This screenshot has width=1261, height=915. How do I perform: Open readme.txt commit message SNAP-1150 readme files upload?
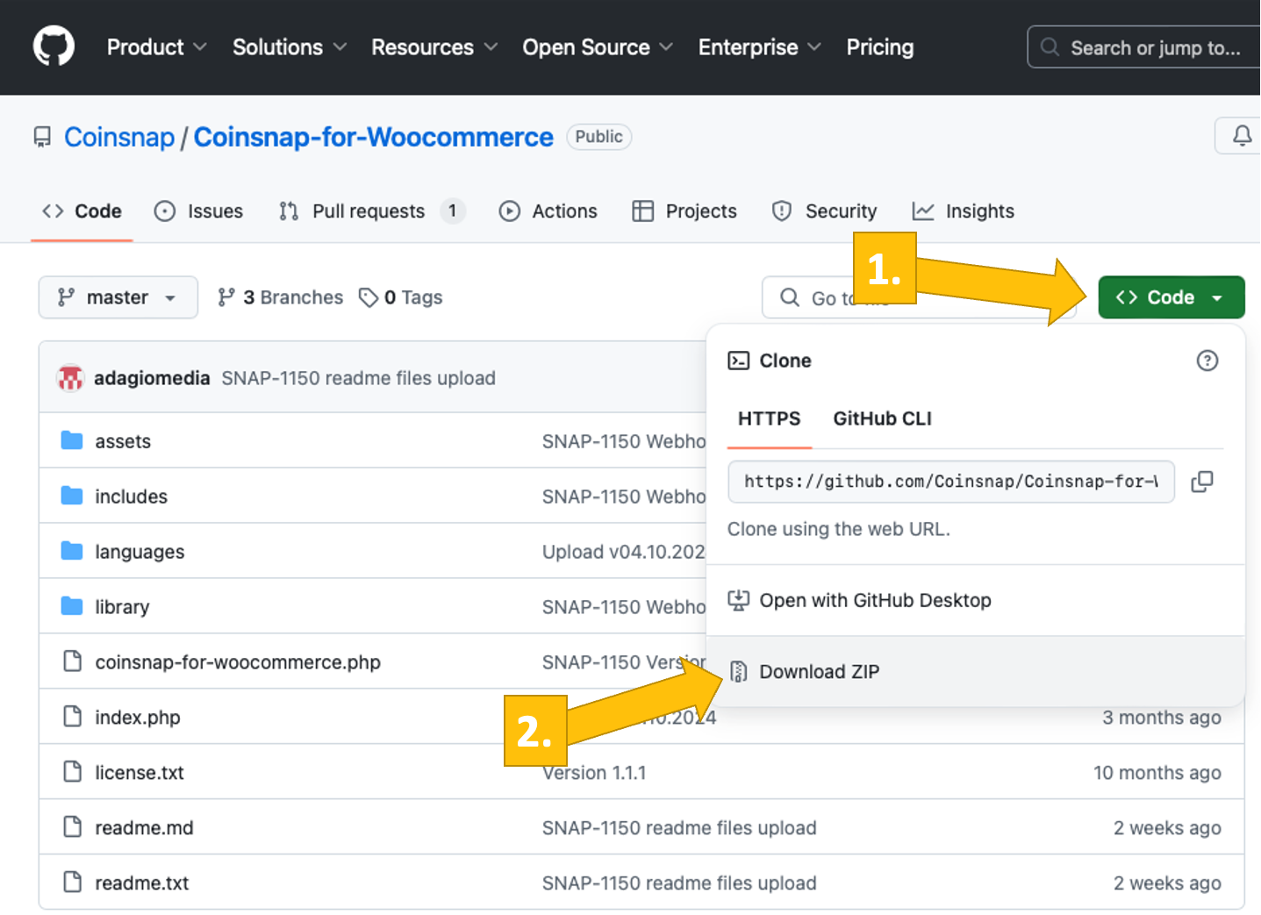tap(679, 883)
